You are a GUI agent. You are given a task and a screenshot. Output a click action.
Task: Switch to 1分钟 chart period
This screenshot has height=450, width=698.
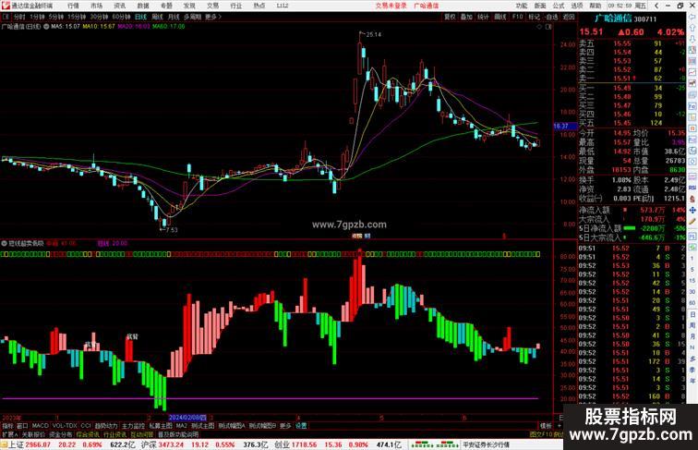pyautogui.click(x=37, y=17)
